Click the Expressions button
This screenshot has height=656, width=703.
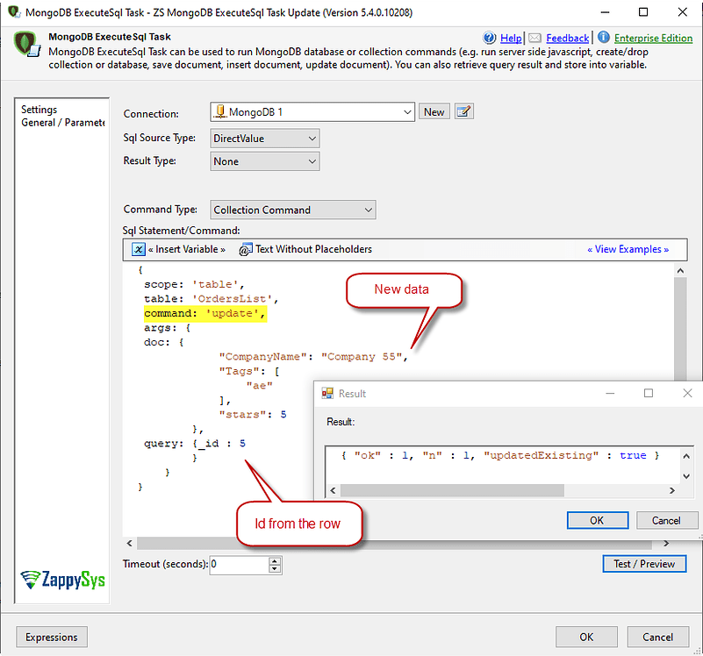[51, 637]
